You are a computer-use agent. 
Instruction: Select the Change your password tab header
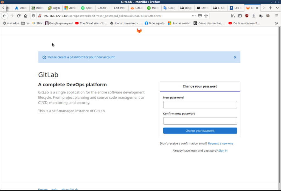point(200,86)
